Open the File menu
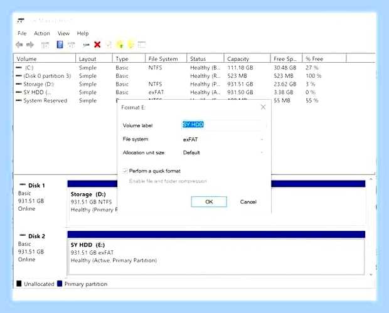Image resolution: width=389 pixels, height=313 pixels. [x=22, y=33]
